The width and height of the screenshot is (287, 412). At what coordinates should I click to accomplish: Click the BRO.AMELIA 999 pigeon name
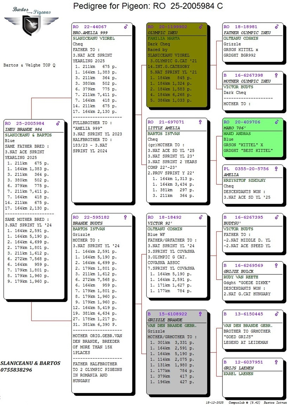click(x=89, y=33)
